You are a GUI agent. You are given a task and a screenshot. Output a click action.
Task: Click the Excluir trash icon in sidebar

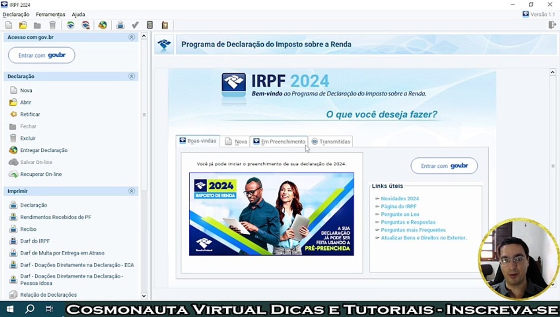pos(13,138)
